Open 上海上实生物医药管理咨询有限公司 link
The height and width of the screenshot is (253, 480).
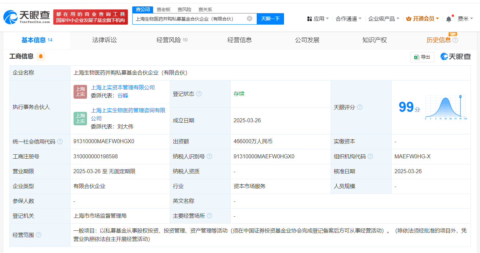[128, 114]
